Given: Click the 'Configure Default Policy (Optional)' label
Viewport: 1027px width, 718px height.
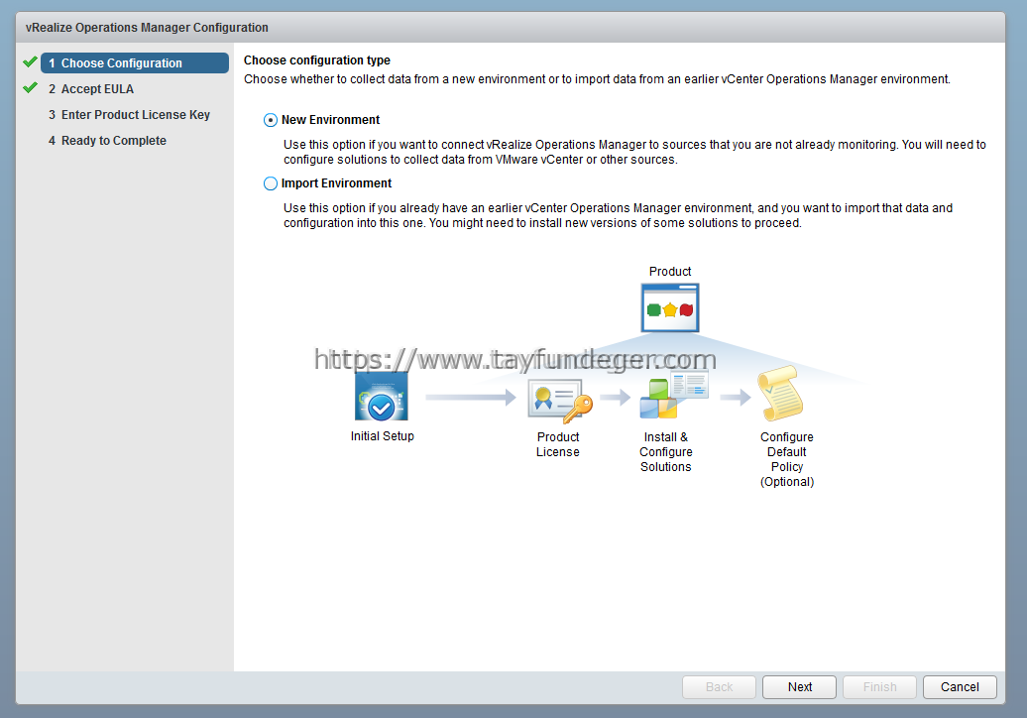Looking at the screenshot, I should point(787,459).
